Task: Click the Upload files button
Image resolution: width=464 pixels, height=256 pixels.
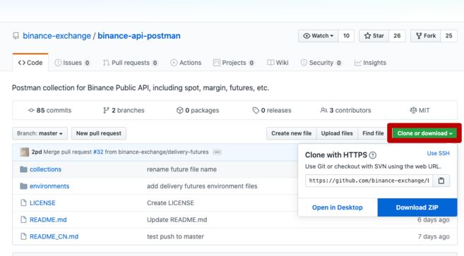Action: (337, 133)
